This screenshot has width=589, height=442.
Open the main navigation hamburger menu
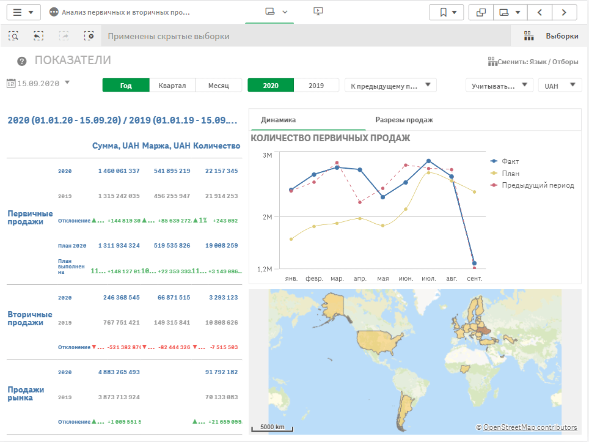23,12
